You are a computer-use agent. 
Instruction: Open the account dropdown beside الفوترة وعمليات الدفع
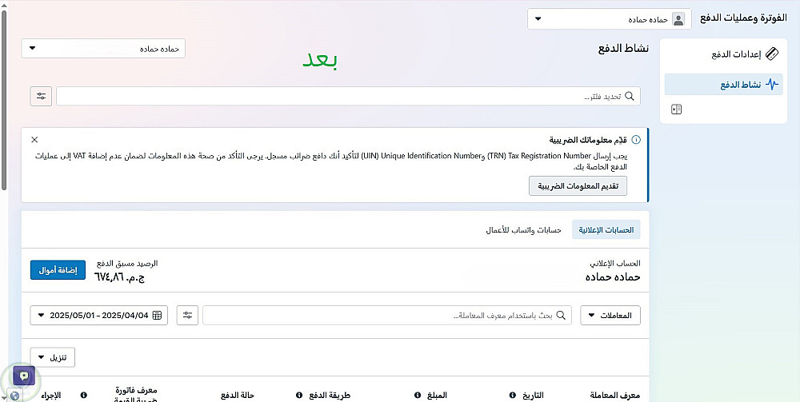point(609,19)
